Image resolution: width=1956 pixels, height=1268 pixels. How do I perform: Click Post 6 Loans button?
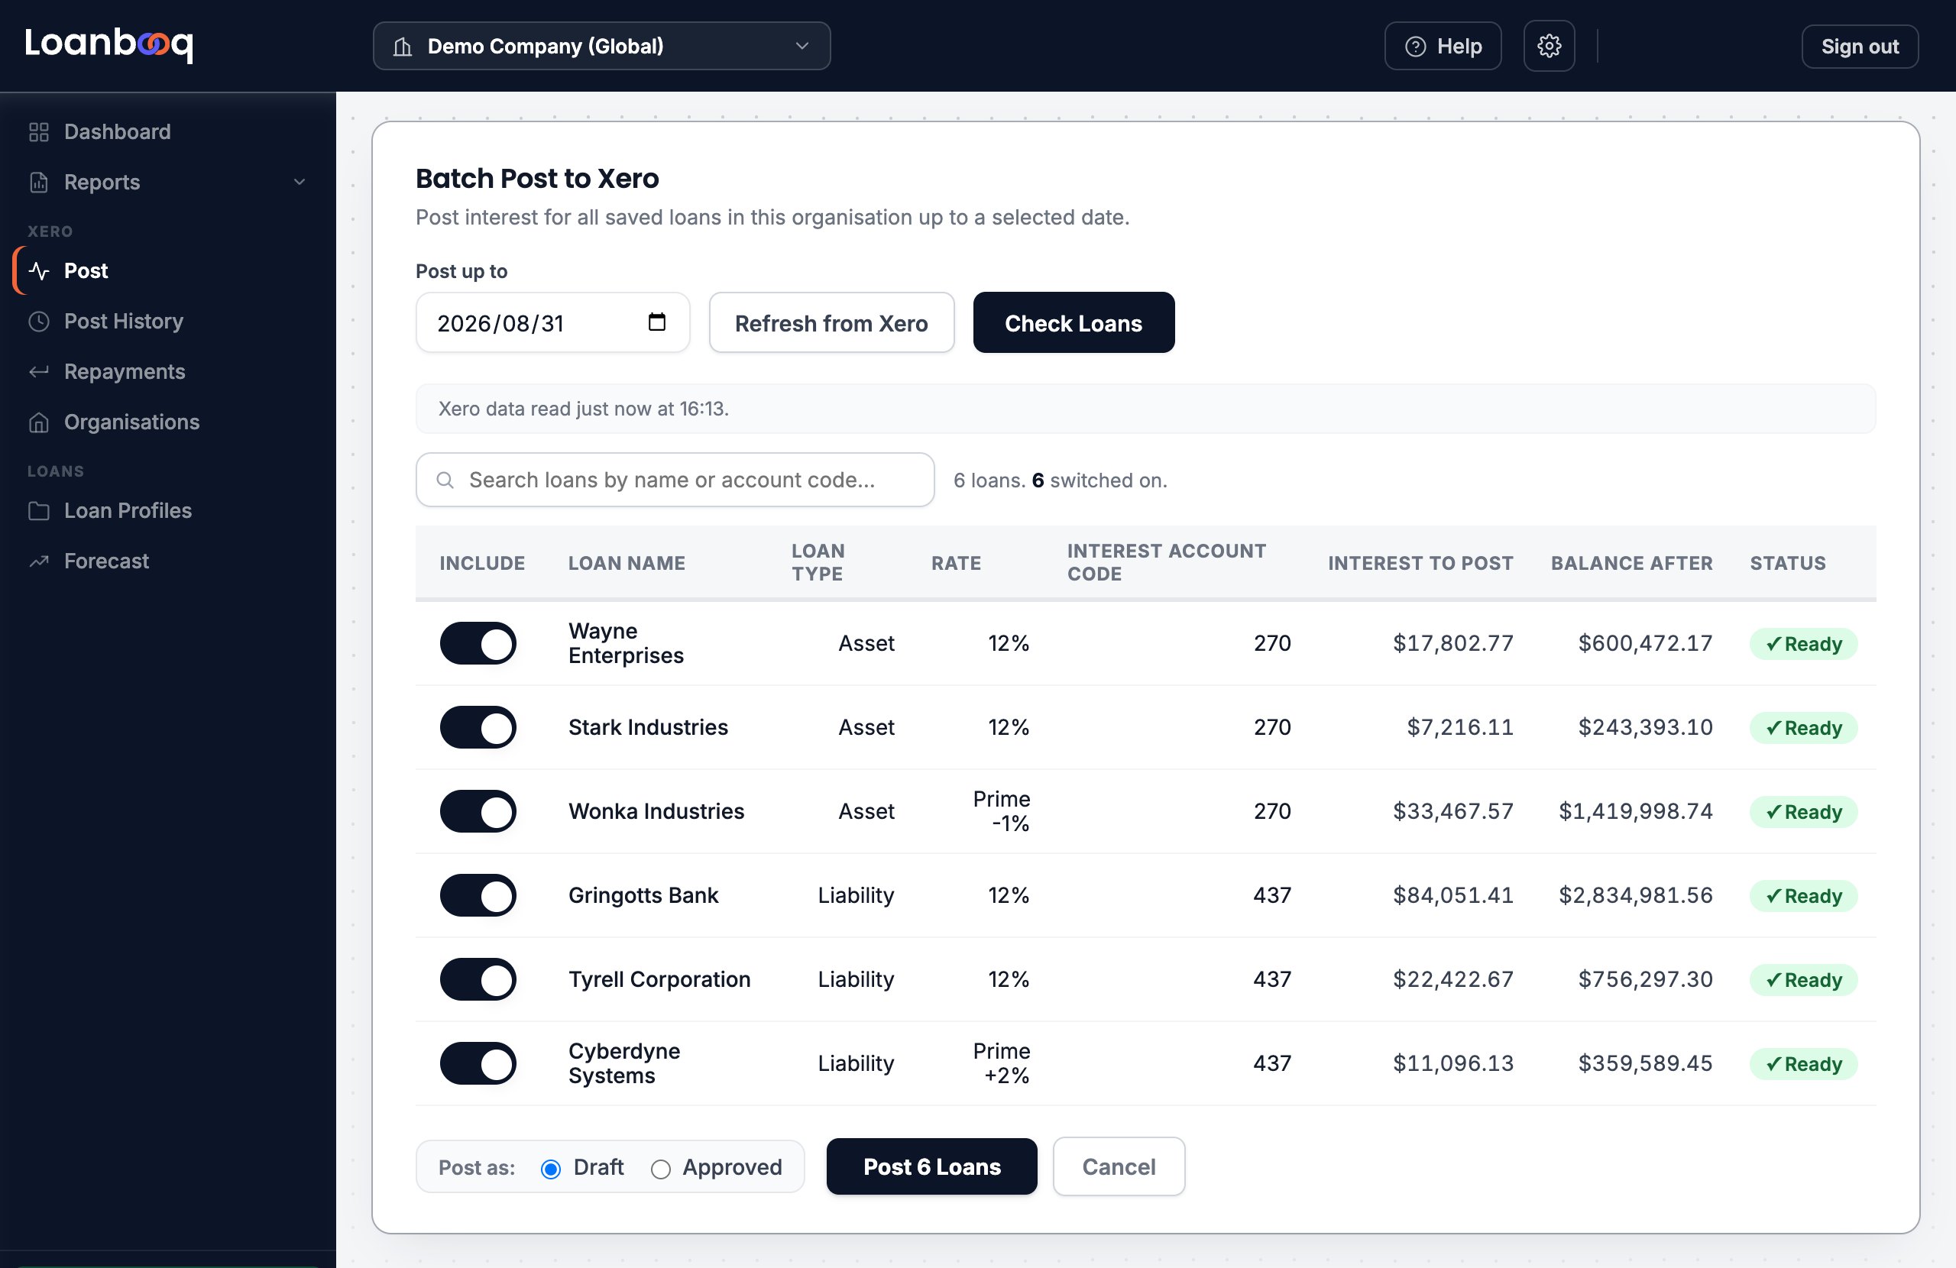[x=931, y=1166]
